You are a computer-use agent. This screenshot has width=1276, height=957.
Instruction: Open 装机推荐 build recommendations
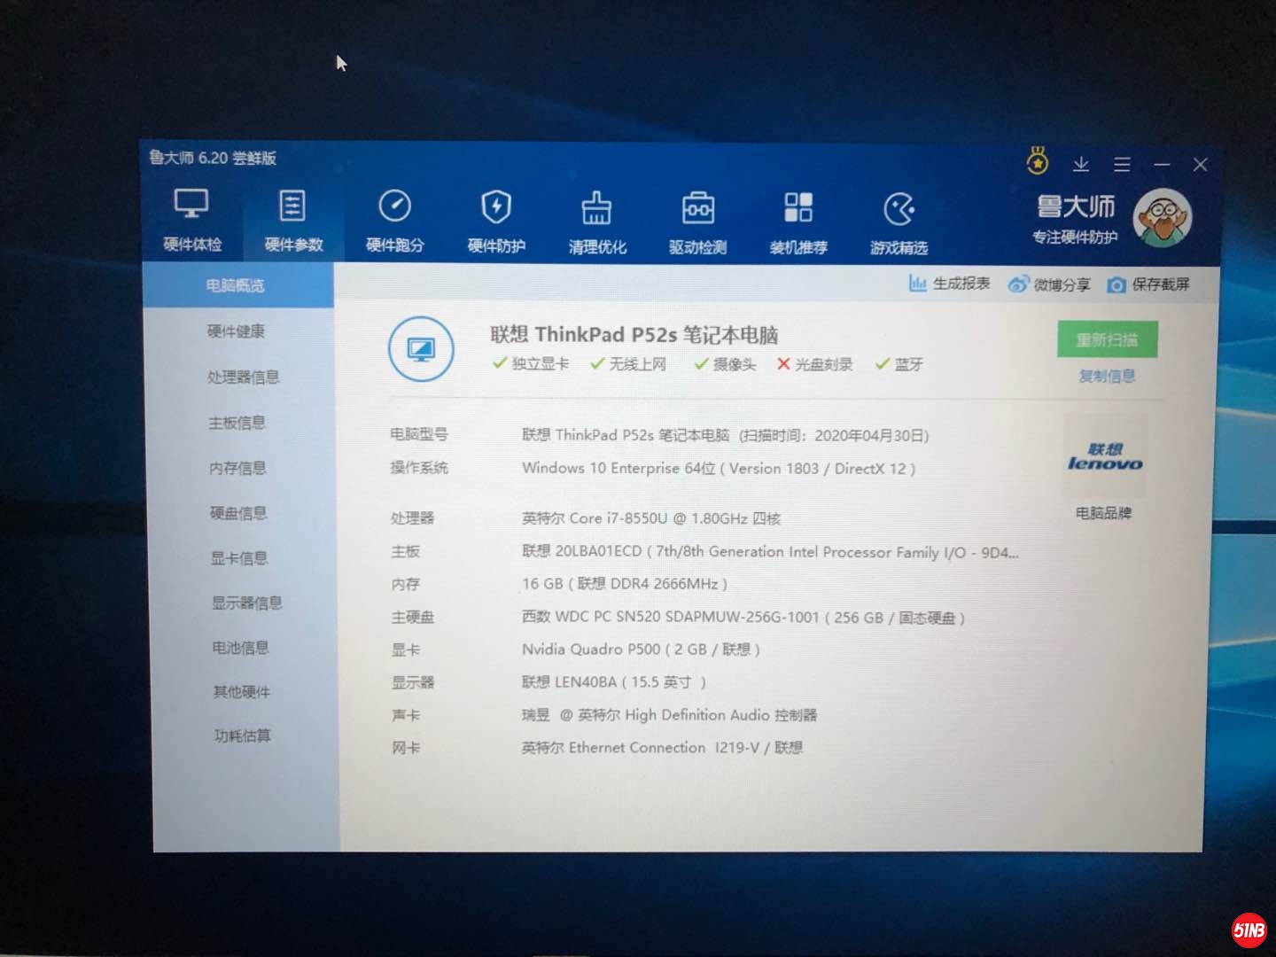click(x=798, y=220)
